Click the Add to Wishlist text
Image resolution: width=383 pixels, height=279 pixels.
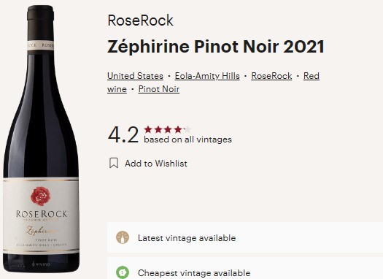(x=156, y=164)
